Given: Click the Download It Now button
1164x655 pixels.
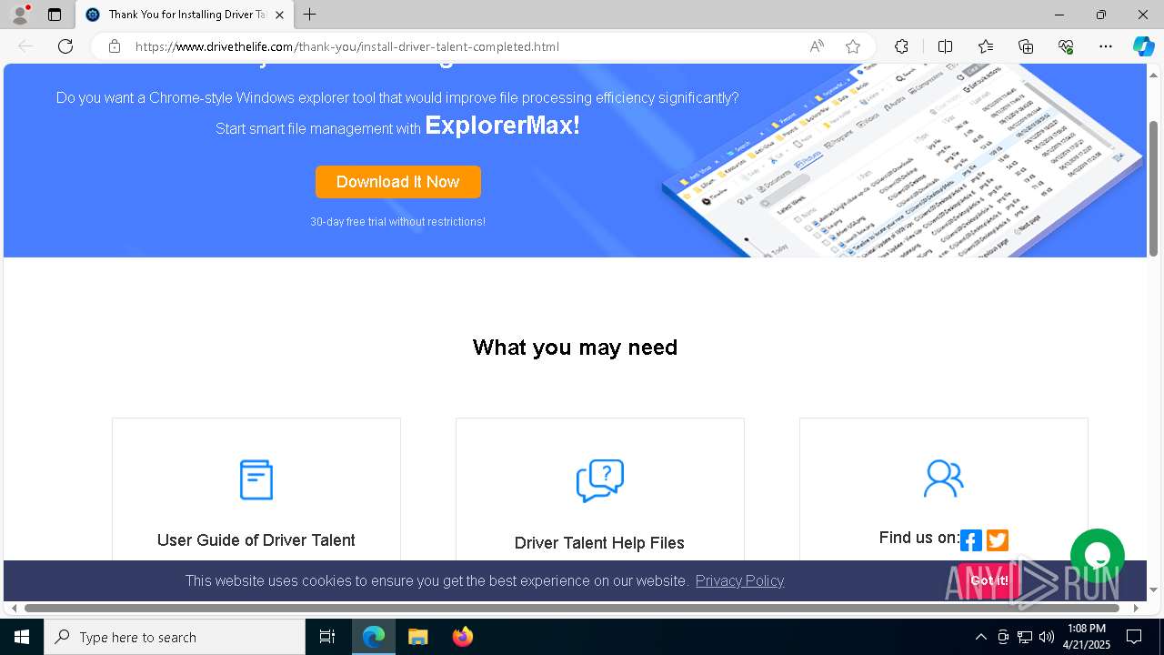Looking at the screenshot, I should 398,182.
